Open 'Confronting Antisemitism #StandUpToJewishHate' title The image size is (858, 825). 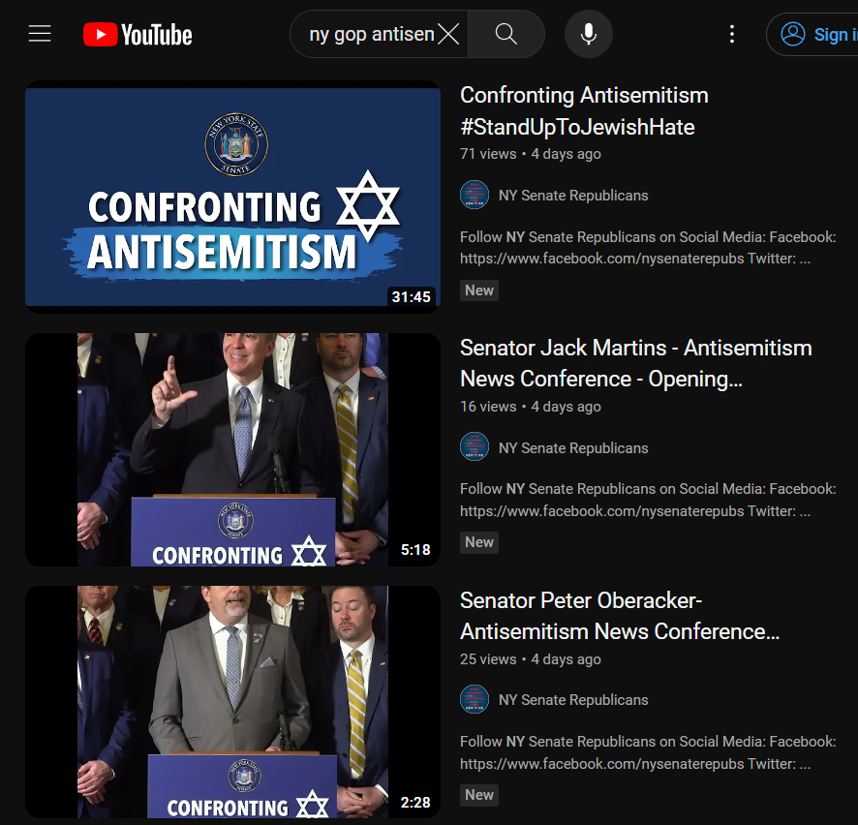coord(584,111)
